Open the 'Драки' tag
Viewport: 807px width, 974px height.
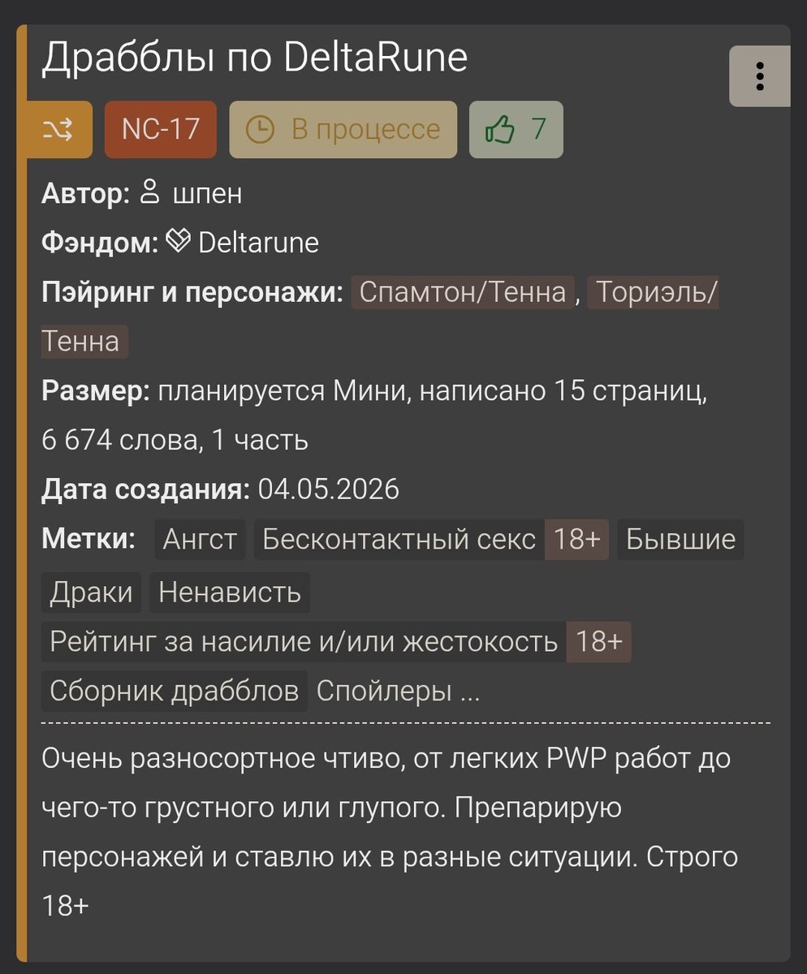[91, 593]
